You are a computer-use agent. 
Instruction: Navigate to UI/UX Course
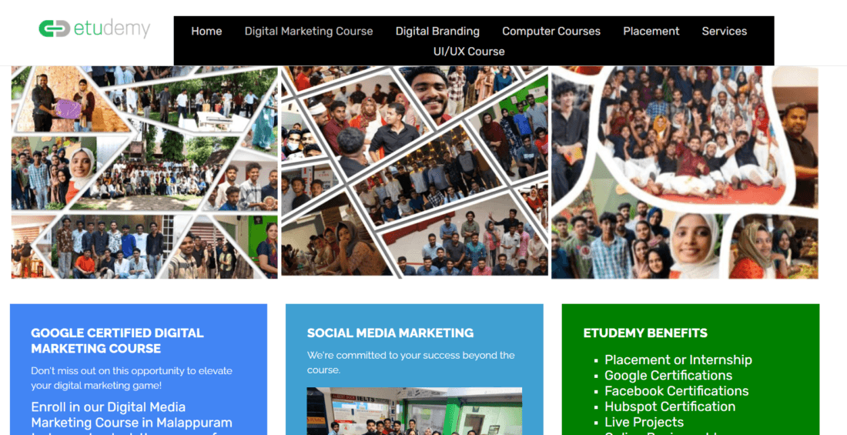pyautogui.click(x=469, y=52)
